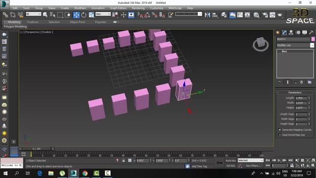Toggle Keyboard Shortcut Override icon
Viewport: 316px width, 178px height.
tap(131, 15)
